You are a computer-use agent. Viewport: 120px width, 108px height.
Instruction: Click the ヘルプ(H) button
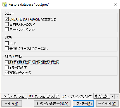point(11,103)
